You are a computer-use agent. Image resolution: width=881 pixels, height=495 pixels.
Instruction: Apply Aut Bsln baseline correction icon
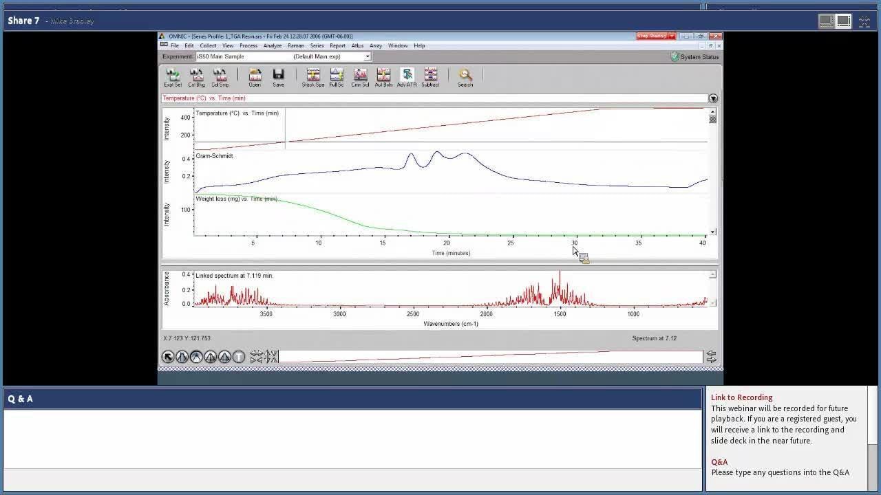[x=383, y=77]
